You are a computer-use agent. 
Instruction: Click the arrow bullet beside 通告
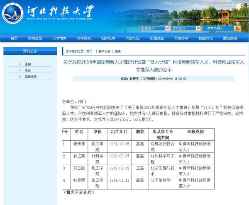pyautogui.click(x=20, y=70)
